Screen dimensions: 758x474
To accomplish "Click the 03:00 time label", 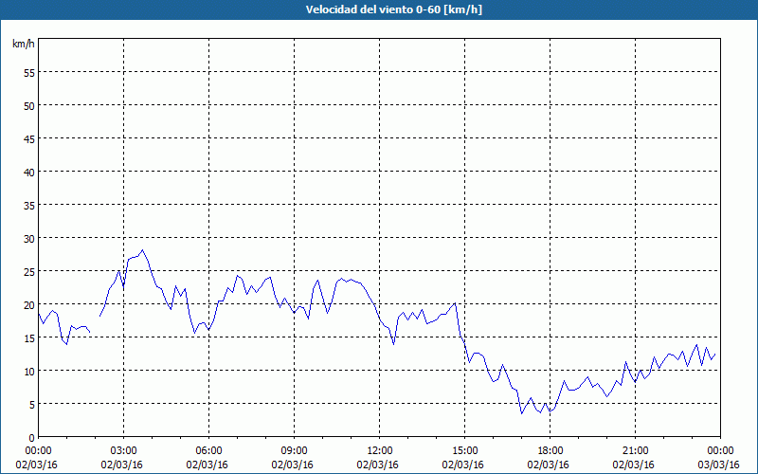I will pyautogui.click(x=123, y=451).
